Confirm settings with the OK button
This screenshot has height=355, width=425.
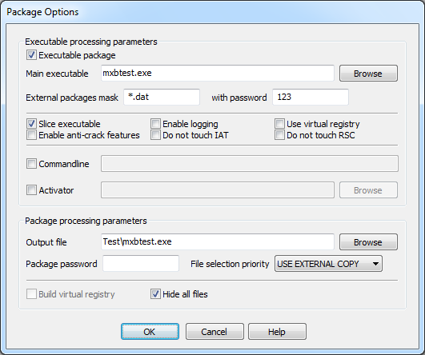click(x=150, y=332)
